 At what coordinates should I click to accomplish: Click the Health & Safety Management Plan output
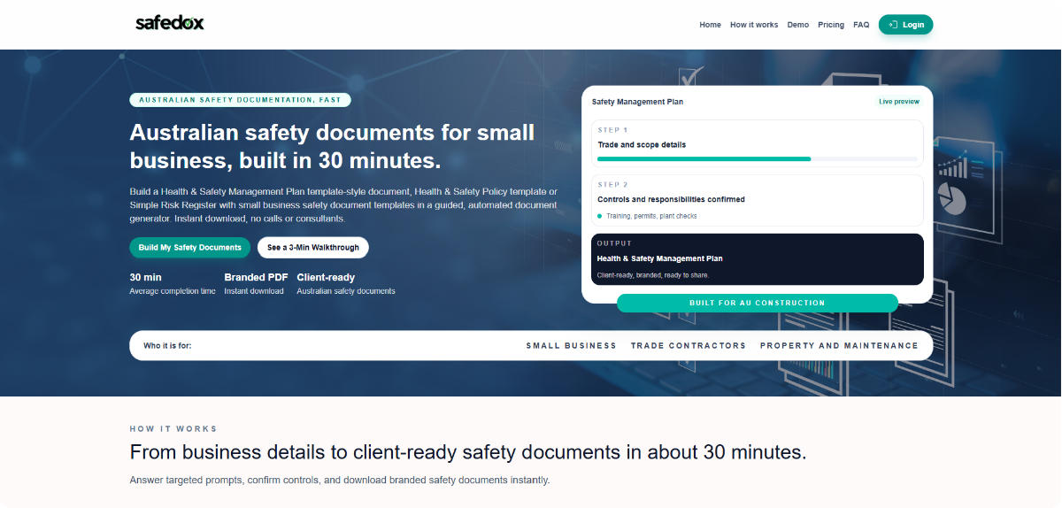(757, 259)
